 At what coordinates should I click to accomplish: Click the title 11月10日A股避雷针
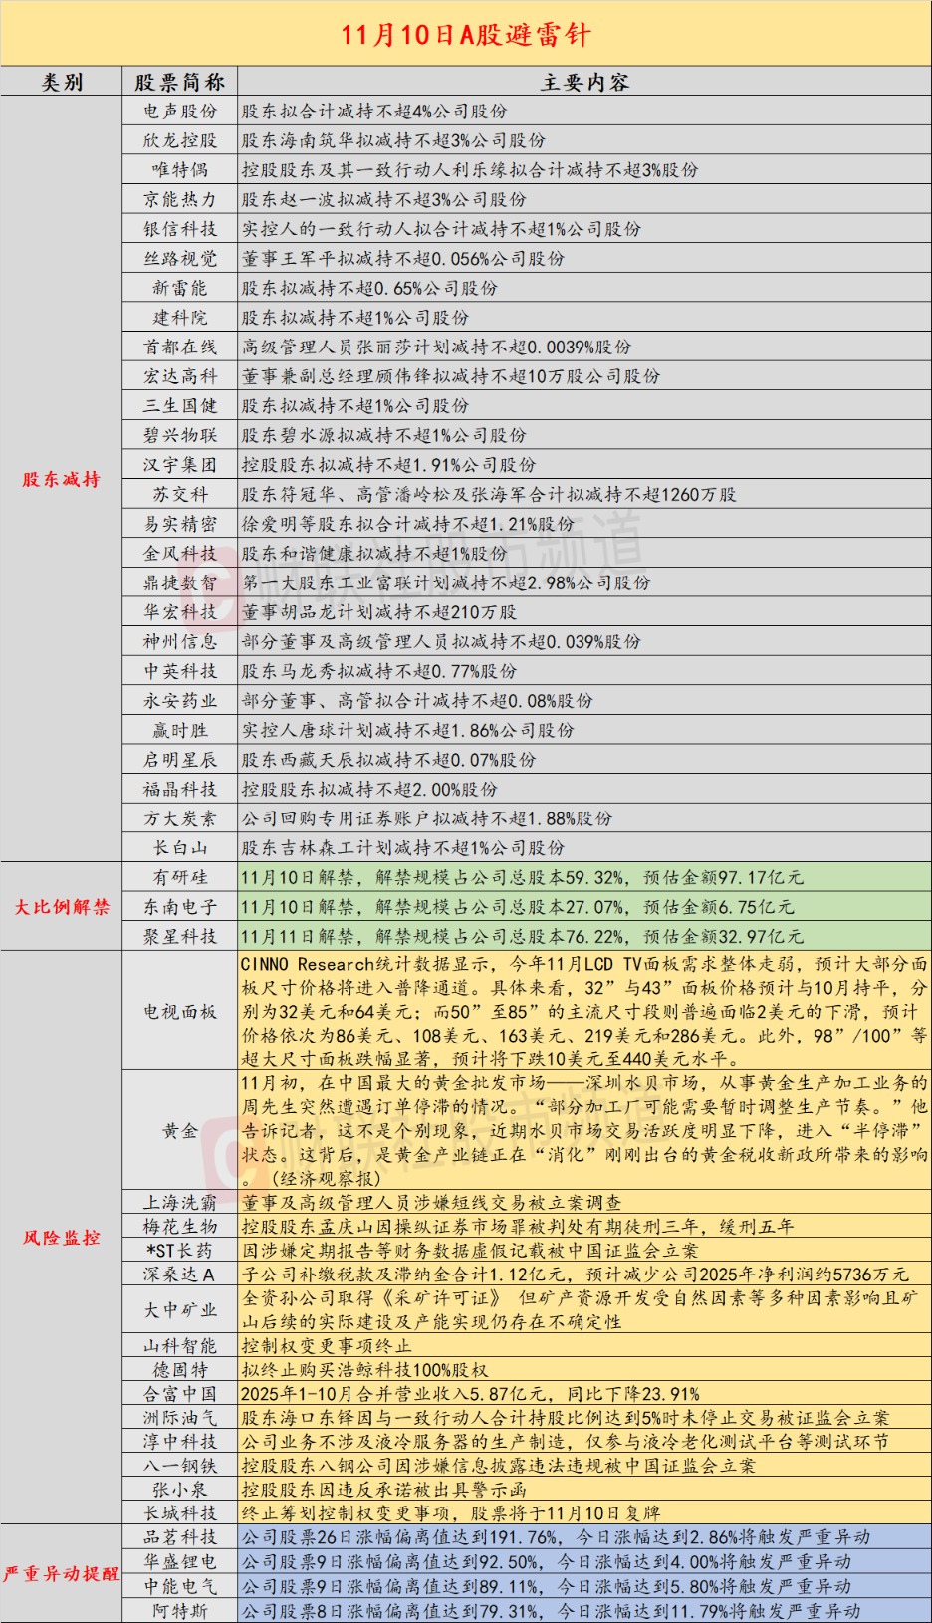tap(466, 34)
